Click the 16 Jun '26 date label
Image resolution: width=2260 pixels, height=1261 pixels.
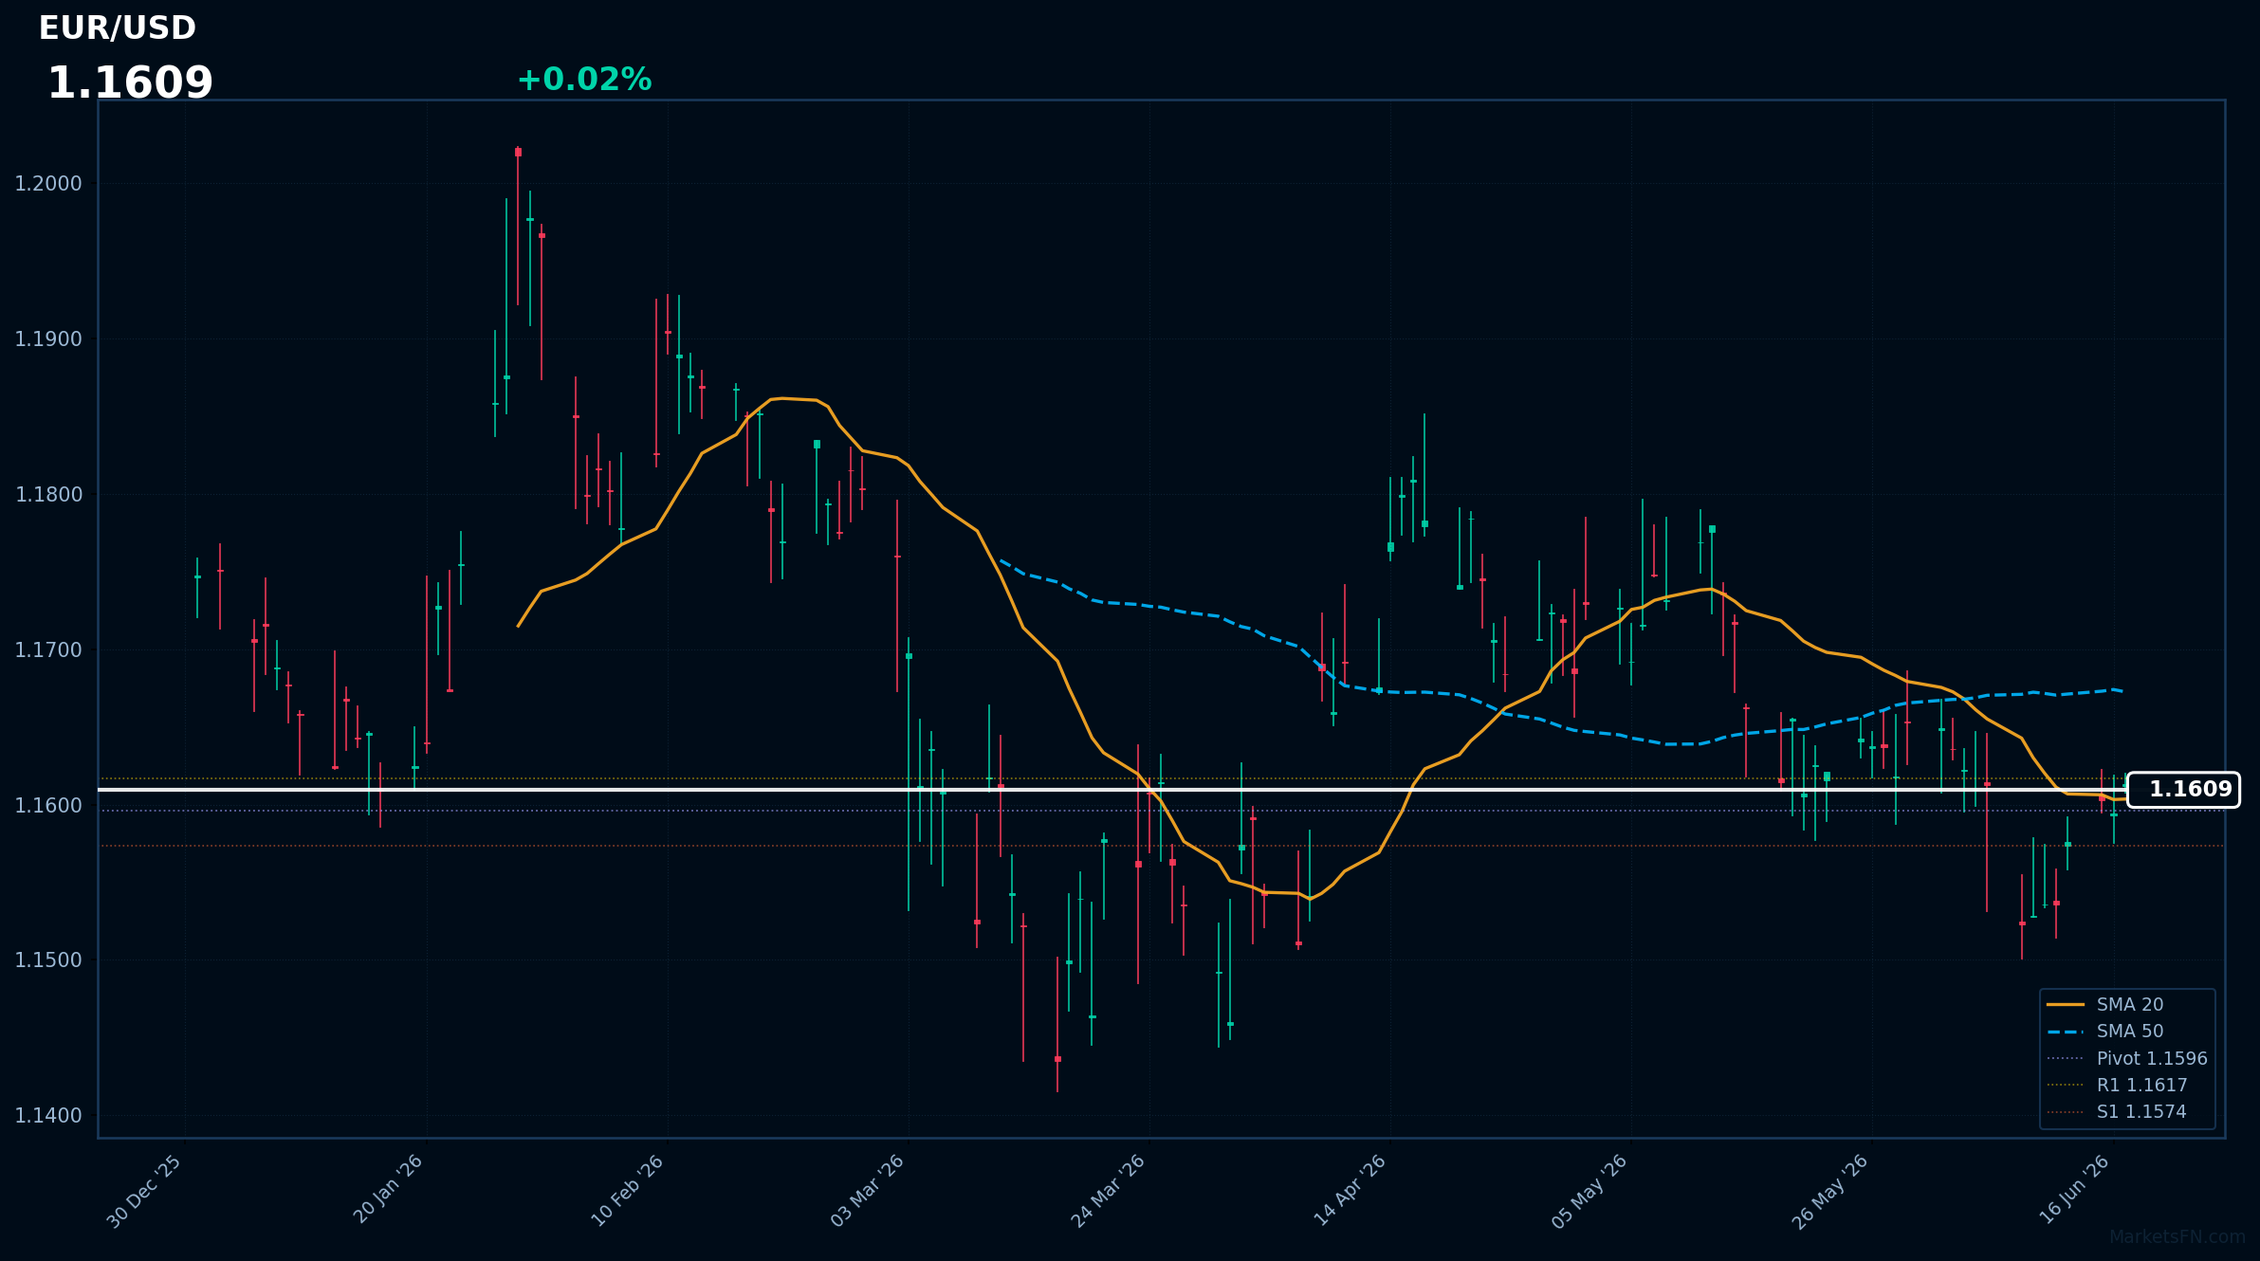tap(2074, 1189)
